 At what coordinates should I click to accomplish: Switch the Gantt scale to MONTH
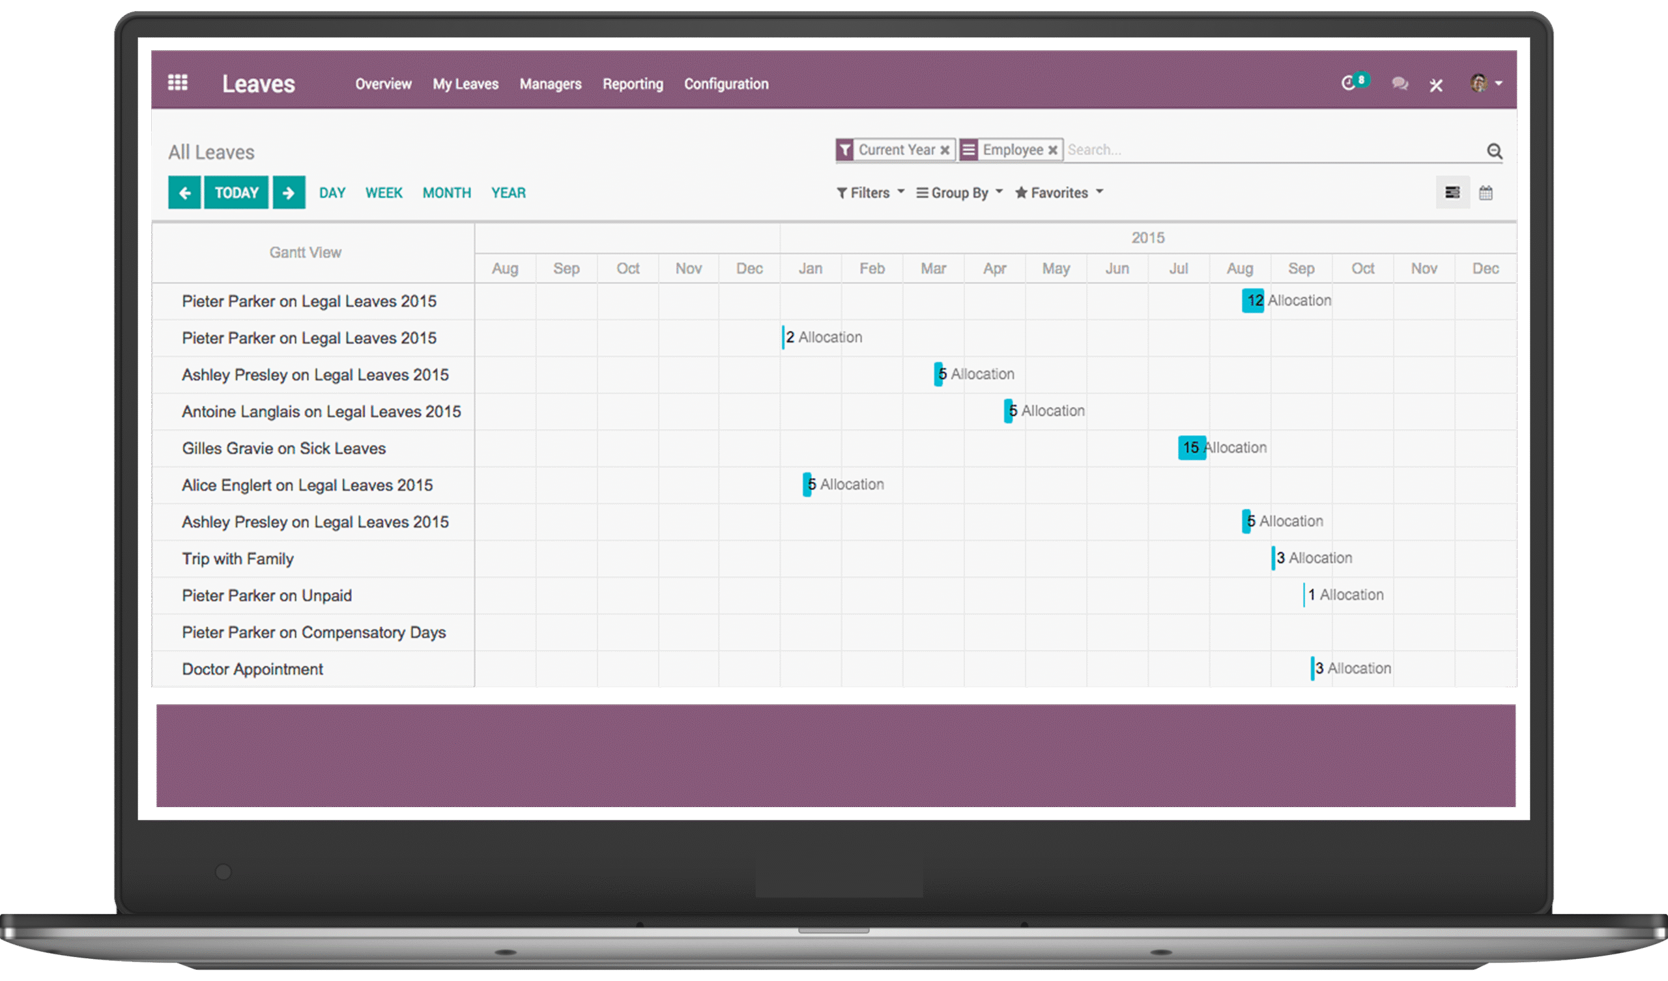(447, 193)
